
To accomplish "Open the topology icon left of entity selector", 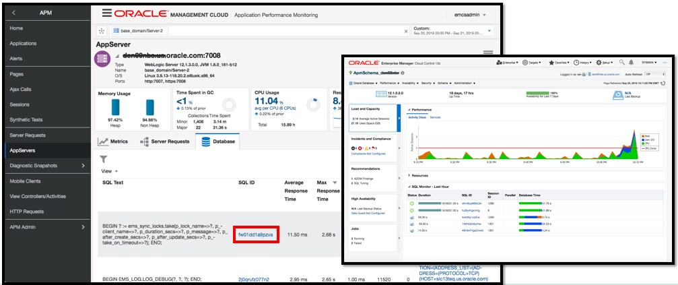I will [102, 31].
